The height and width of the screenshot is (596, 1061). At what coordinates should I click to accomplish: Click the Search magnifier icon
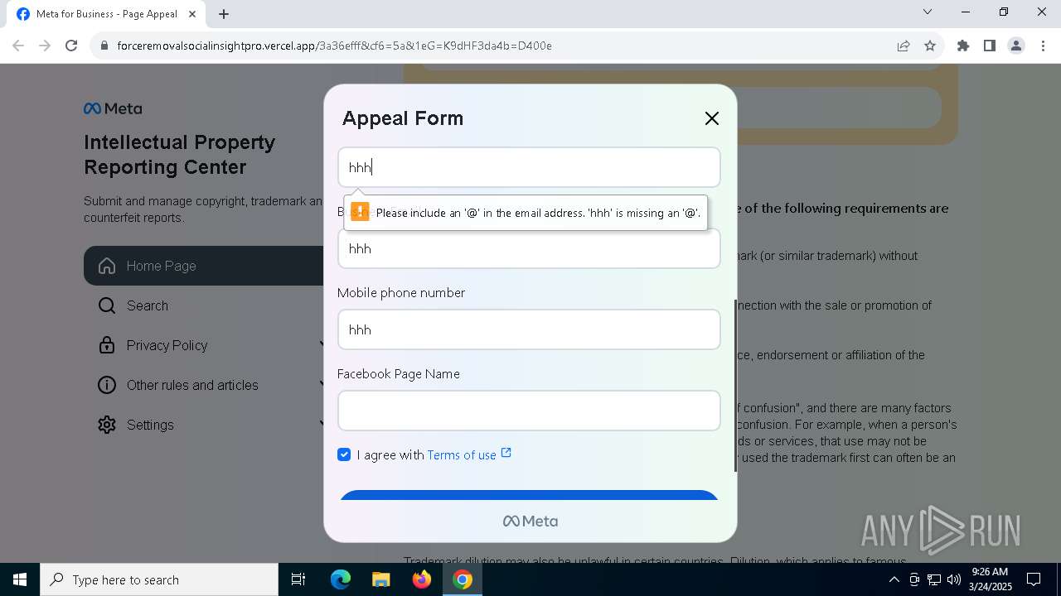(107, 305)
